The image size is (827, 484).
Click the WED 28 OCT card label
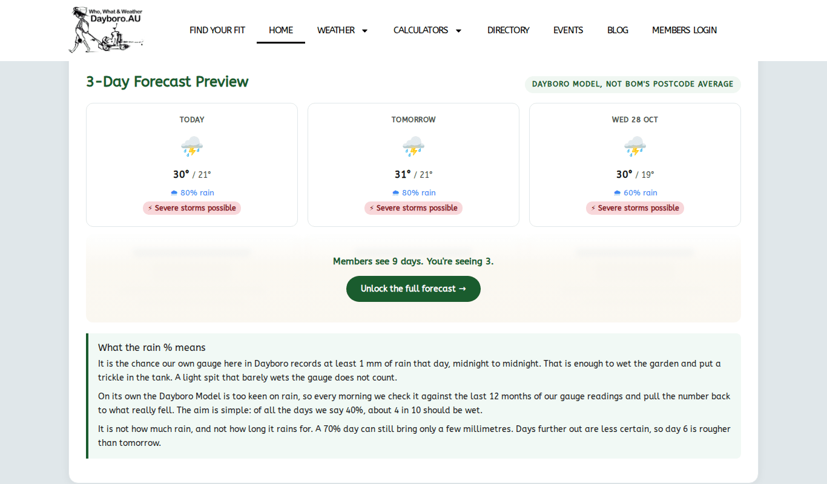(x=635, y=120)
